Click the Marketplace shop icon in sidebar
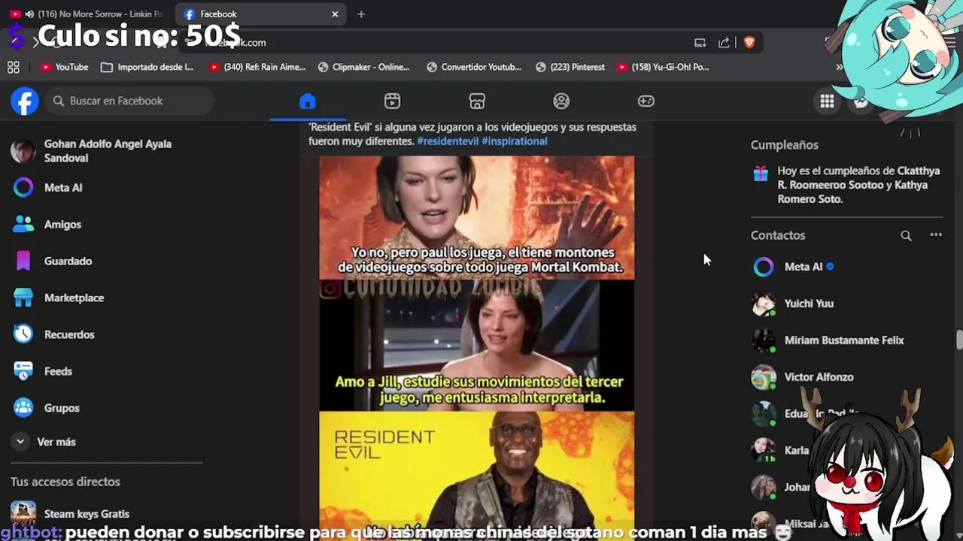The height and width of the screenshot is (541, 963). (23, 298)
